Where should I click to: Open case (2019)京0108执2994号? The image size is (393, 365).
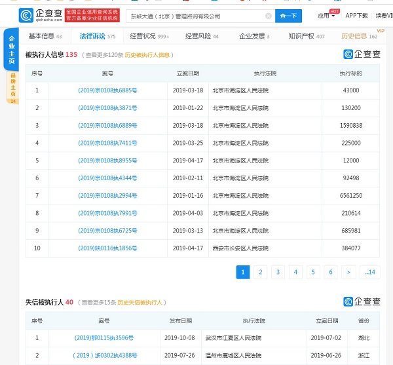coord(107,196)
